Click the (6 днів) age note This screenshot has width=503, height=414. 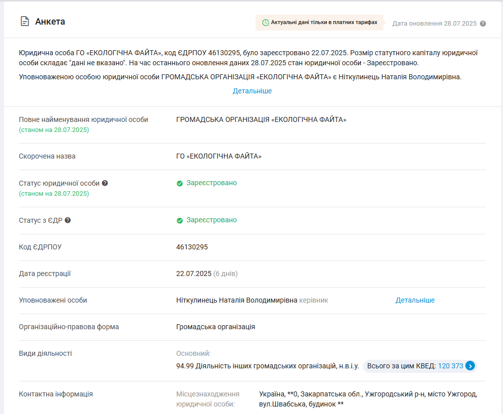tap(225, 273)
